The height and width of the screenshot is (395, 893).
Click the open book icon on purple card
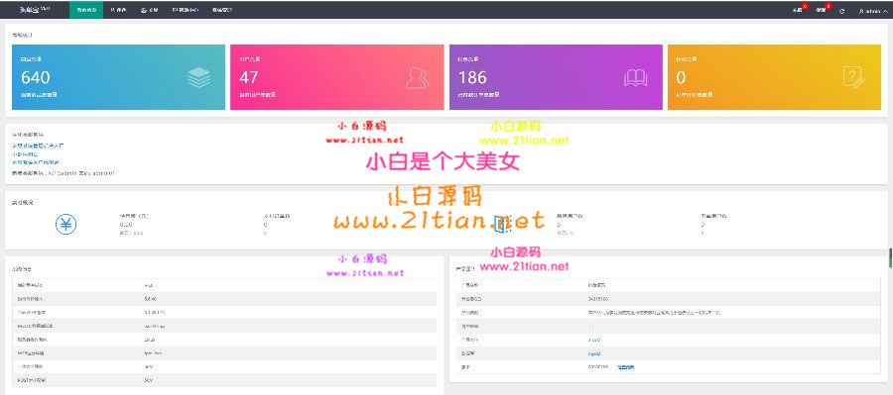point(636,78)
